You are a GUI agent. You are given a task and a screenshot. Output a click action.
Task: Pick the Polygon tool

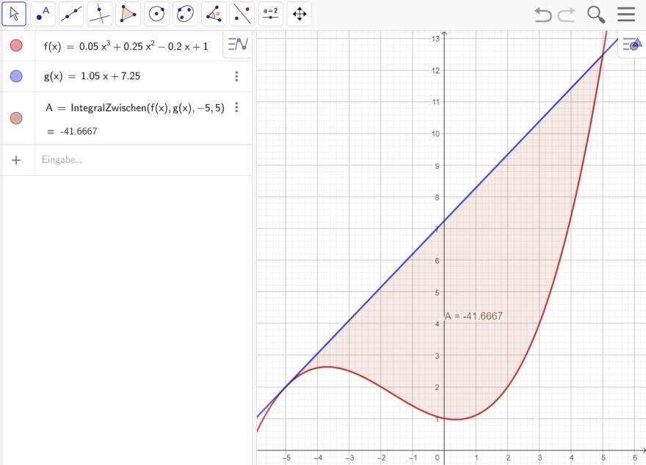[x=128, y=14]
